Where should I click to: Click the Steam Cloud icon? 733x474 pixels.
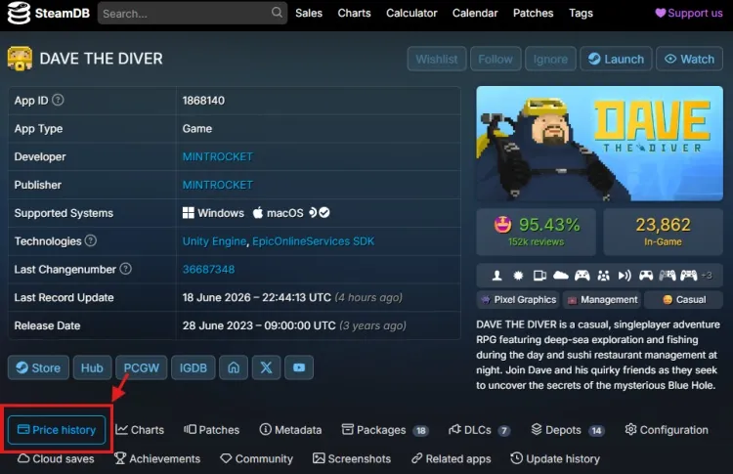tap(561, 276)
